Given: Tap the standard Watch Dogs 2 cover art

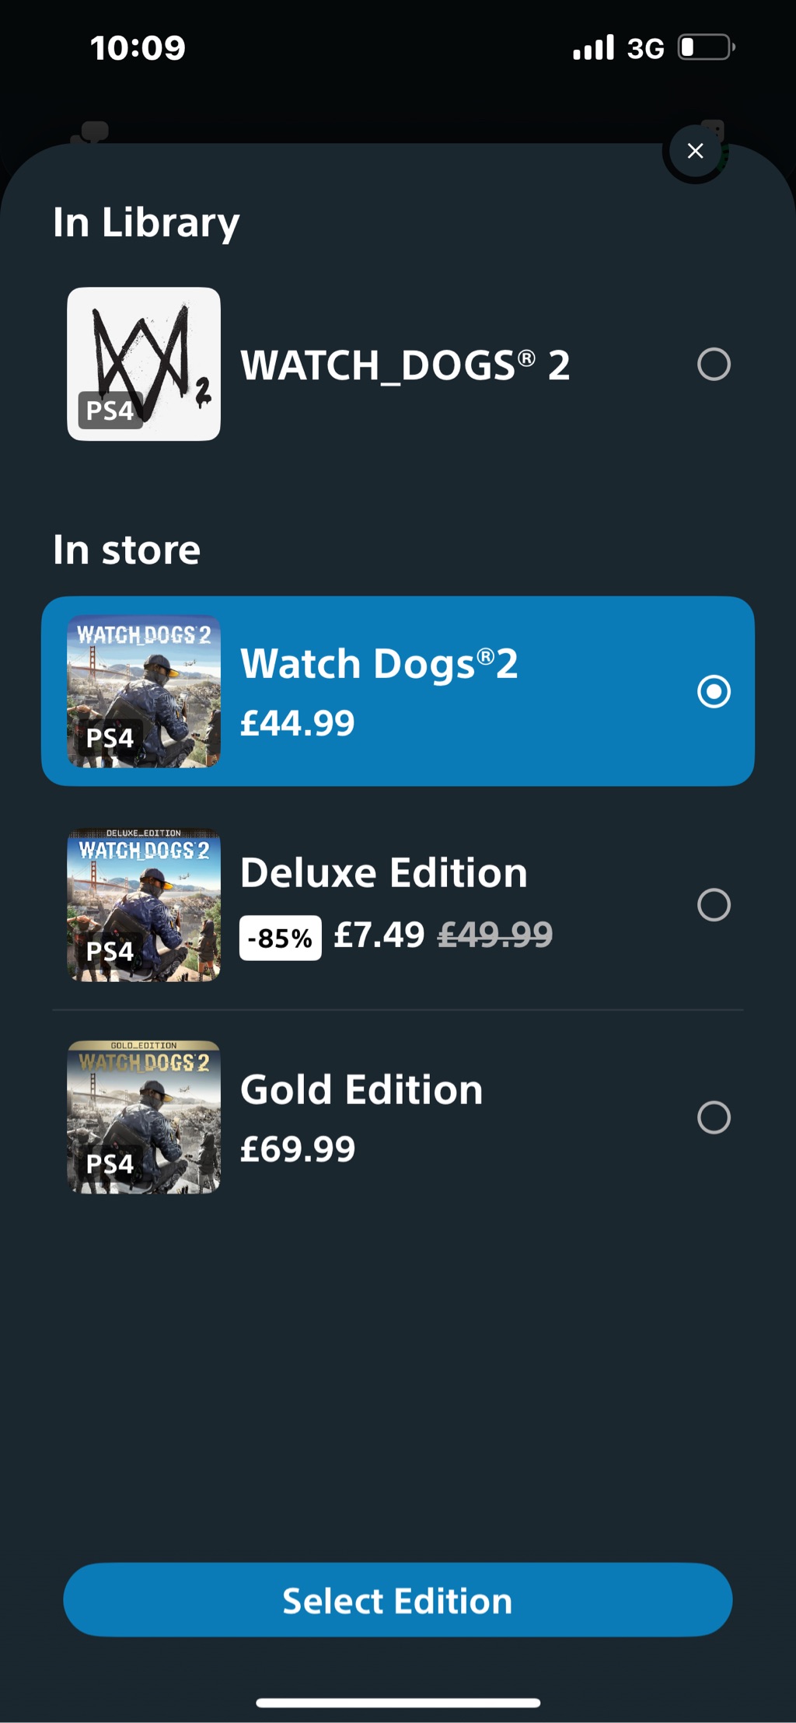Looking at the screenshot, I should point(144,691).
